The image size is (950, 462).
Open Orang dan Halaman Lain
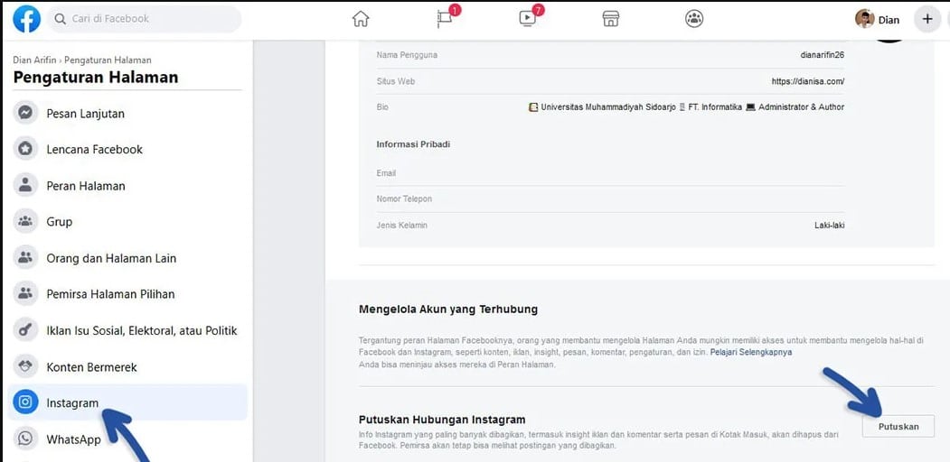coord(127,258)
